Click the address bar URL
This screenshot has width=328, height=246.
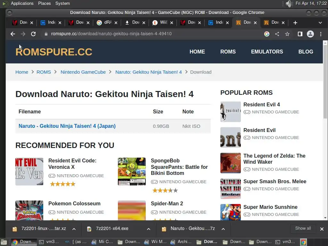pos(111,34)
